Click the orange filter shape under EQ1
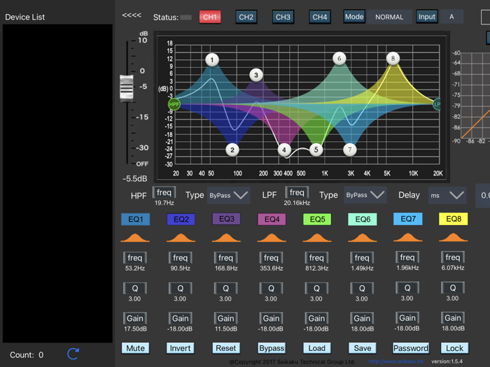This screenshot has height=367, width=490. pos(135,238)
